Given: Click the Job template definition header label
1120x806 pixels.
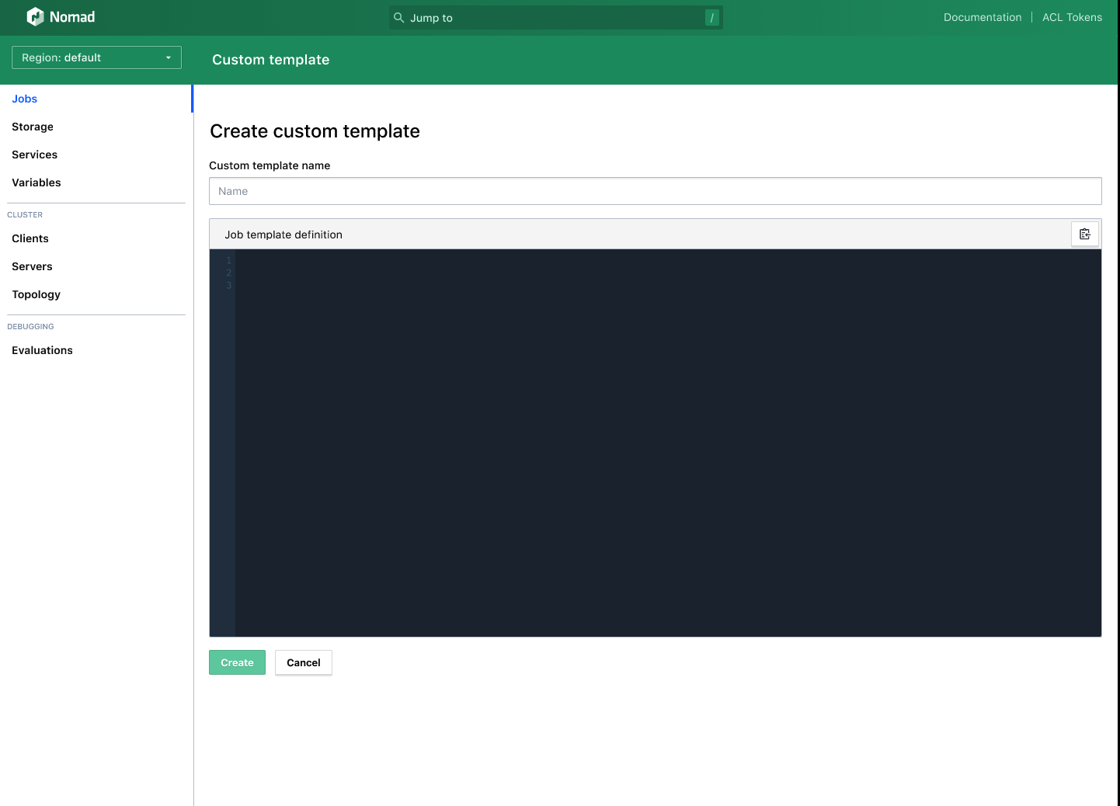Looking at the screenshot, I should tap(283, 235).
